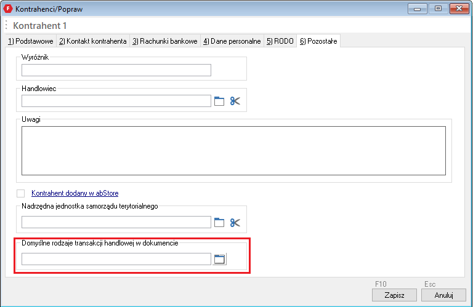The height and width of the screenshot is (307, 473).
Task: Click scissors icon for Nadrzędna jednostka field
Action: click(x=235, y=222)
